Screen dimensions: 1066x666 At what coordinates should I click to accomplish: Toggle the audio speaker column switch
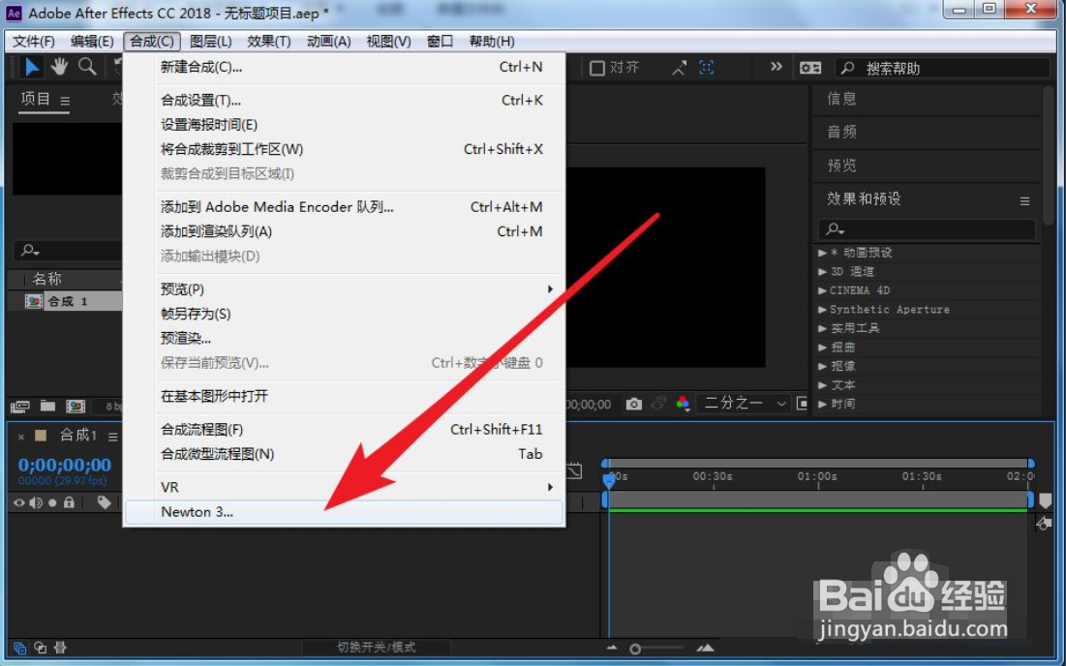click(36, 503)
